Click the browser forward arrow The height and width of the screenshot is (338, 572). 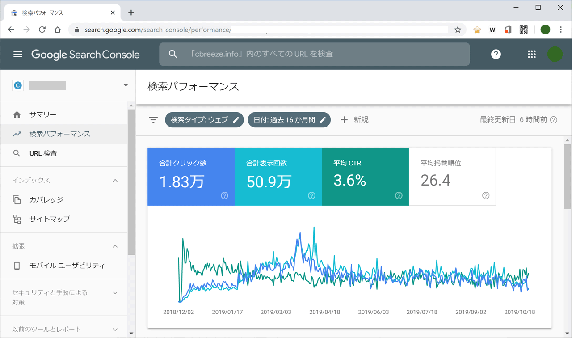tap(27, 30)
